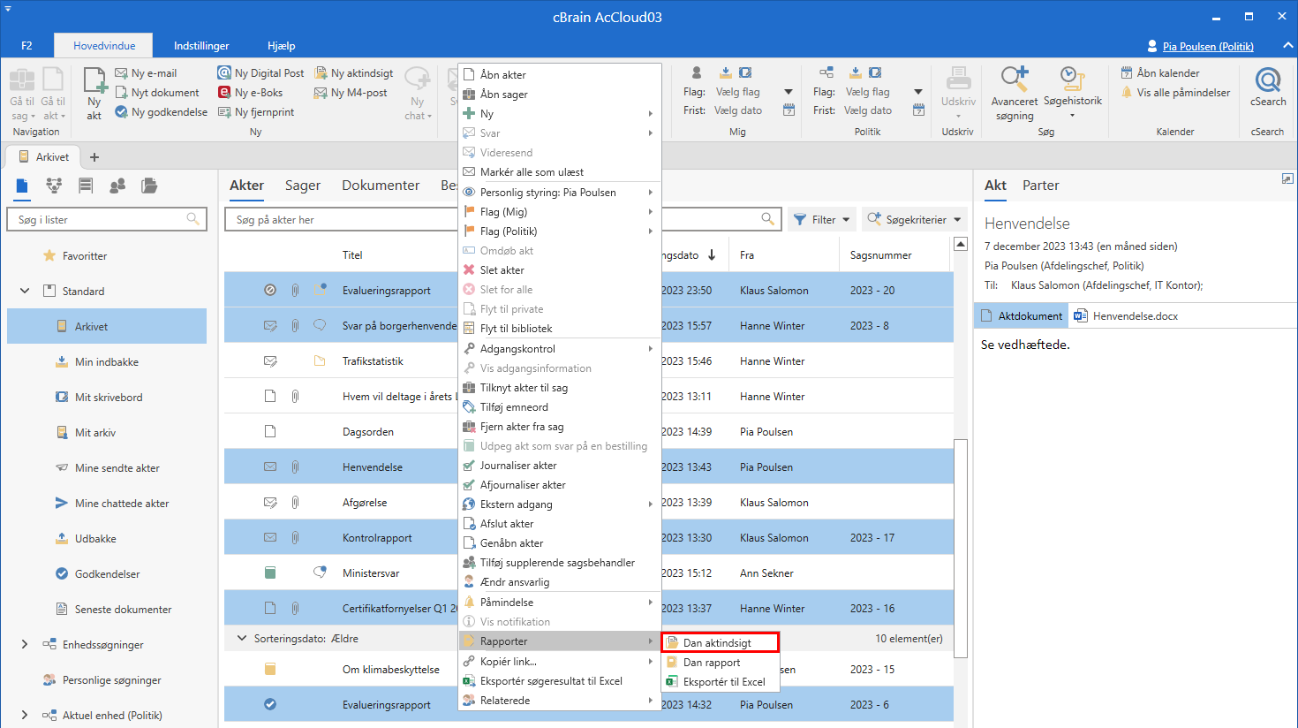Collapse the Standard tree node
Screen dimensions: 1298x728
pyautogui.click(x=25, y=291)
